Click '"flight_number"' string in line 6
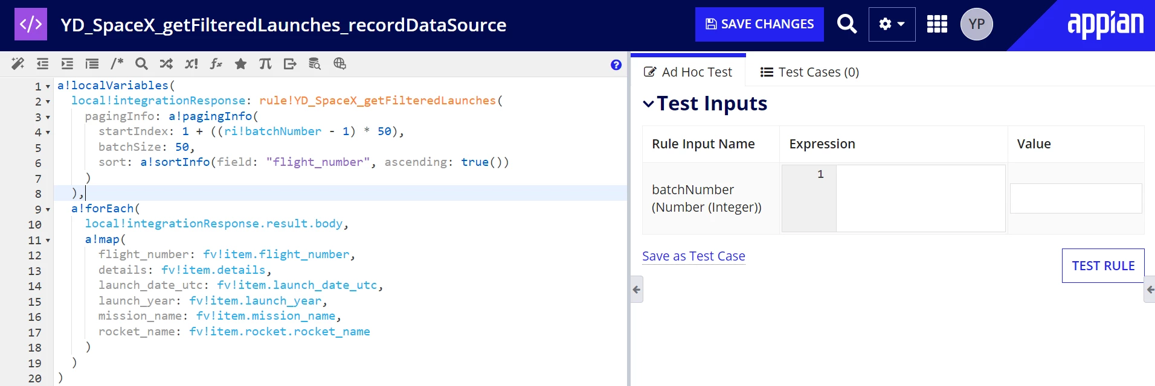The image size is (1155, 386). (318, 162)
